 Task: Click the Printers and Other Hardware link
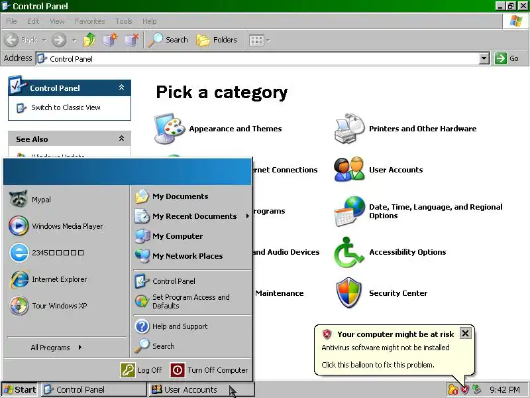coord(423,129)
